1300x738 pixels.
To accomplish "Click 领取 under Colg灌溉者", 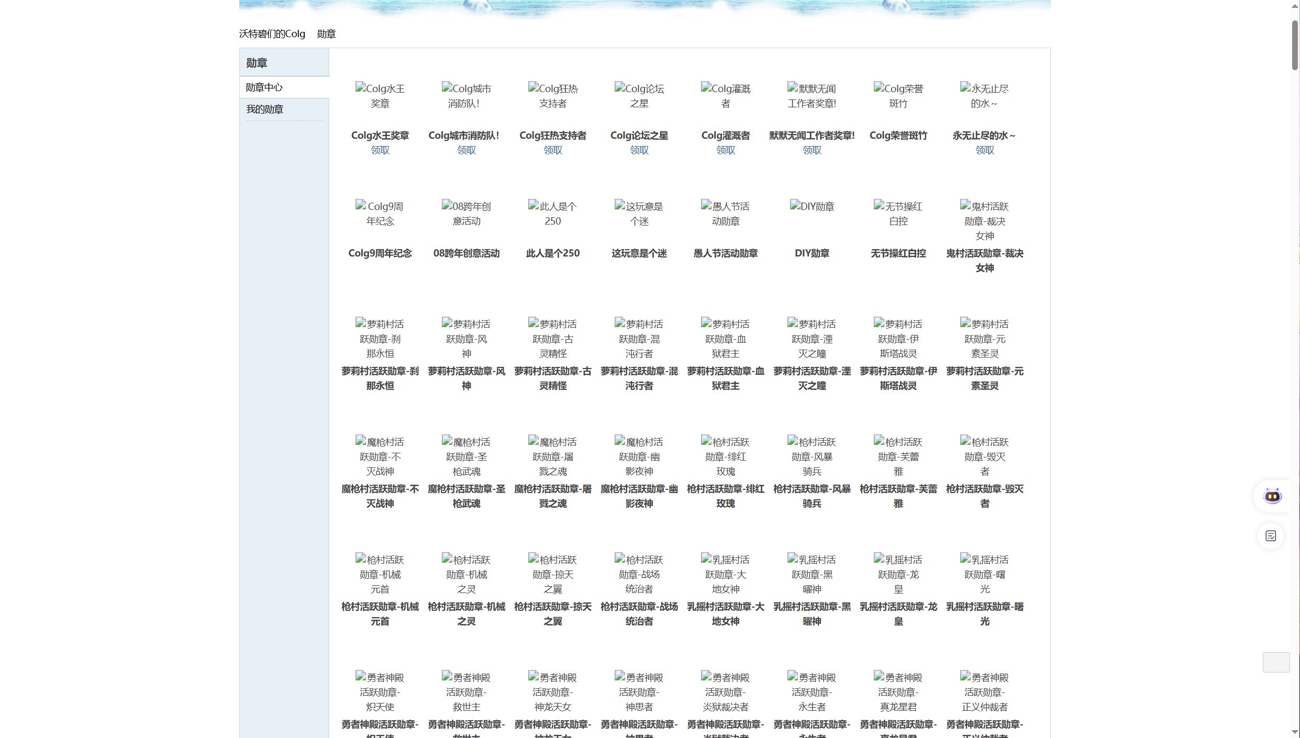I will [x=725, y=150].
